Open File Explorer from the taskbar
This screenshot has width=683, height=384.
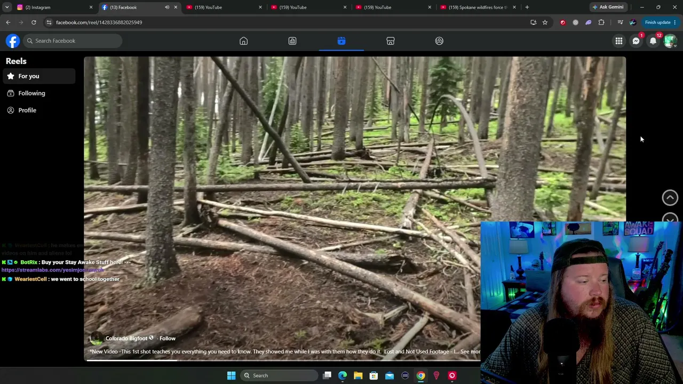point(358,375)
